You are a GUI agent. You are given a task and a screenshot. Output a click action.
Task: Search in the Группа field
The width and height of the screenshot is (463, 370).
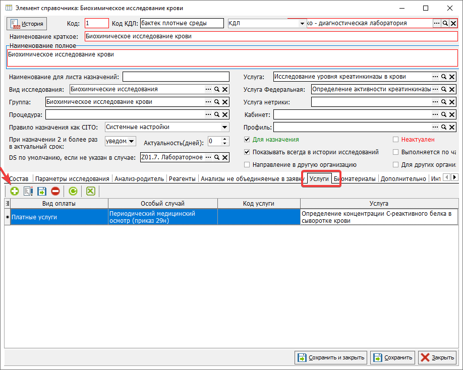click(x=217, y=102)
